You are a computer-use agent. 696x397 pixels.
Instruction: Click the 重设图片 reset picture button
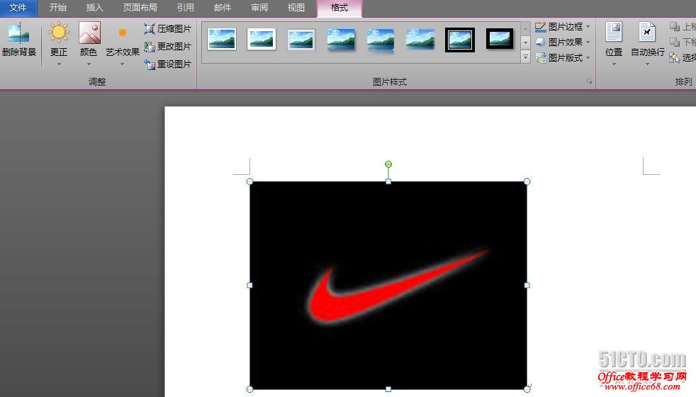point(167,64)
